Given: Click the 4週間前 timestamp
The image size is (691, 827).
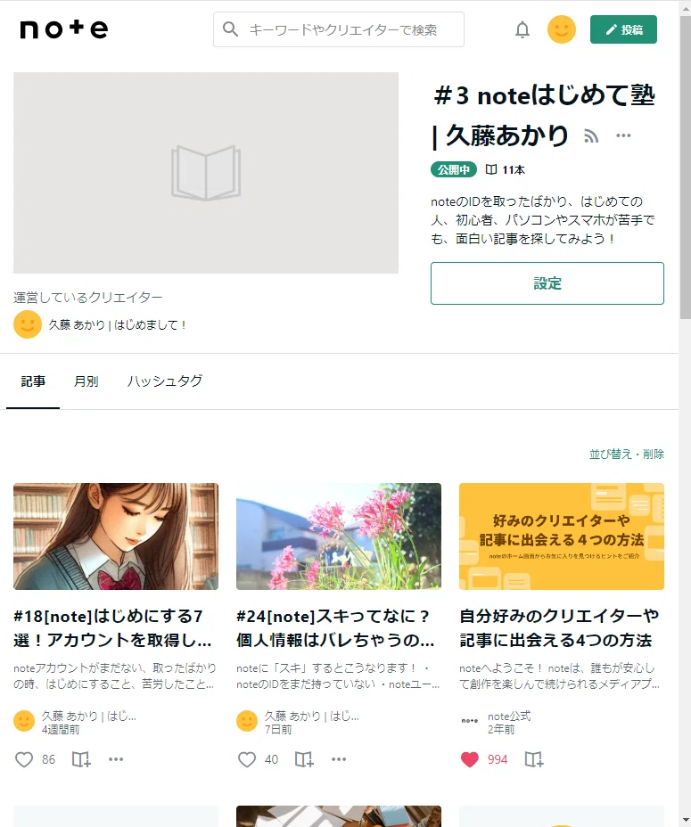Looking at the screenshot, I should 61,730.
